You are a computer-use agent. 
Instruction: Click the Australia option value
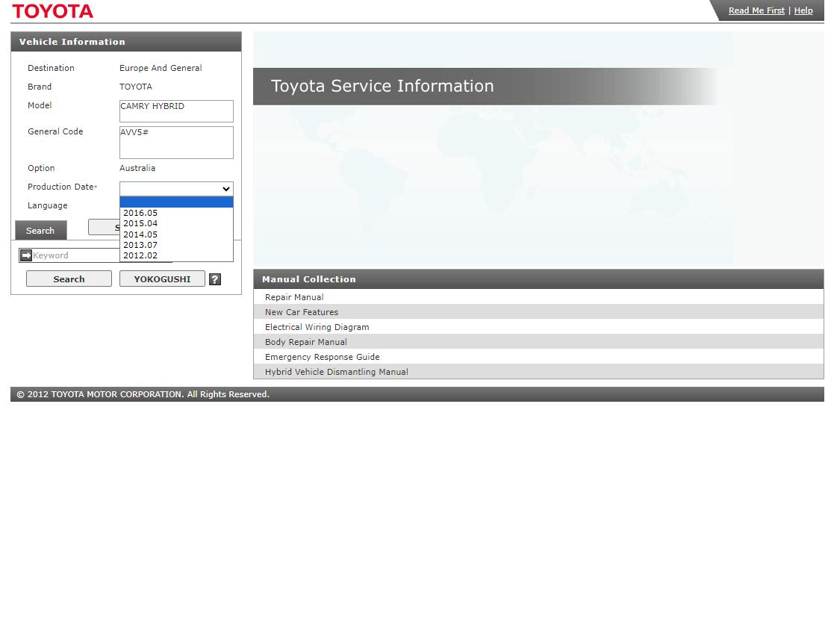pyautogui.click(x=137, y=168)
